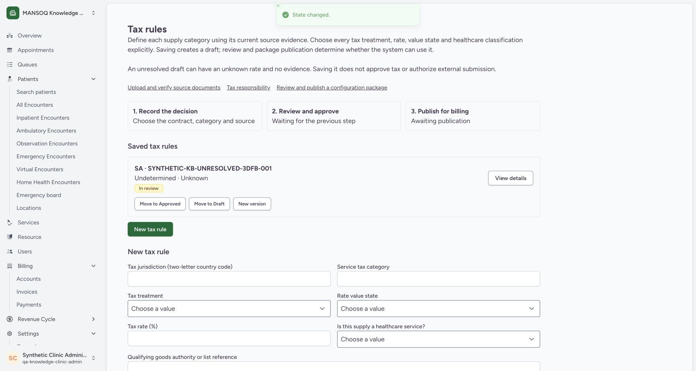Open the organization switcher chevrons
Image resolution: width=696 pixels, height=371 pixels.
tap(93, 13)
